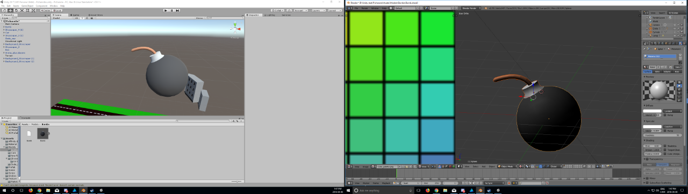Expand Skyscraper_2 in Hierarchy
Image resolution: width=688 pixels, height=194 pixels.
pyautogui.click(x=4, y=47)
